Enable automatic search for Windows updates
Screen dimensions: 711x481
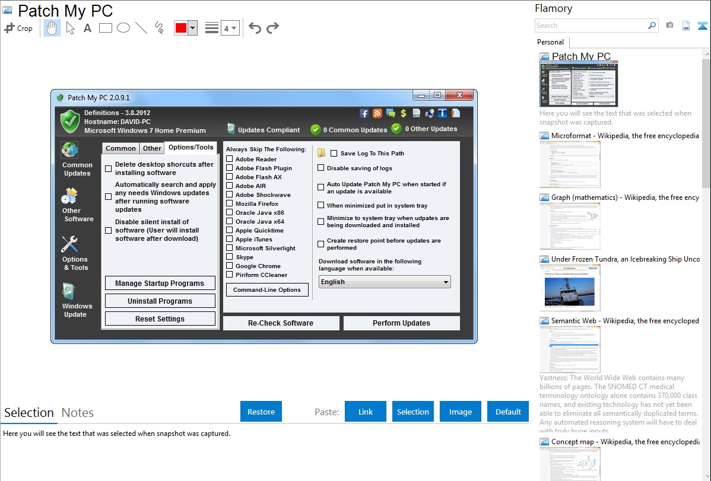[x=109, y=197]
